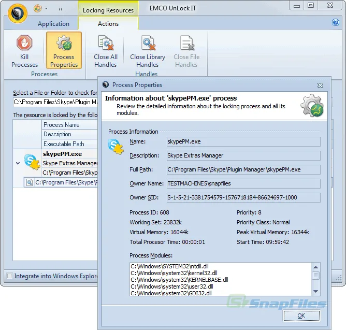
Task: Click the Full Path text field
Action: click(243, 169)
